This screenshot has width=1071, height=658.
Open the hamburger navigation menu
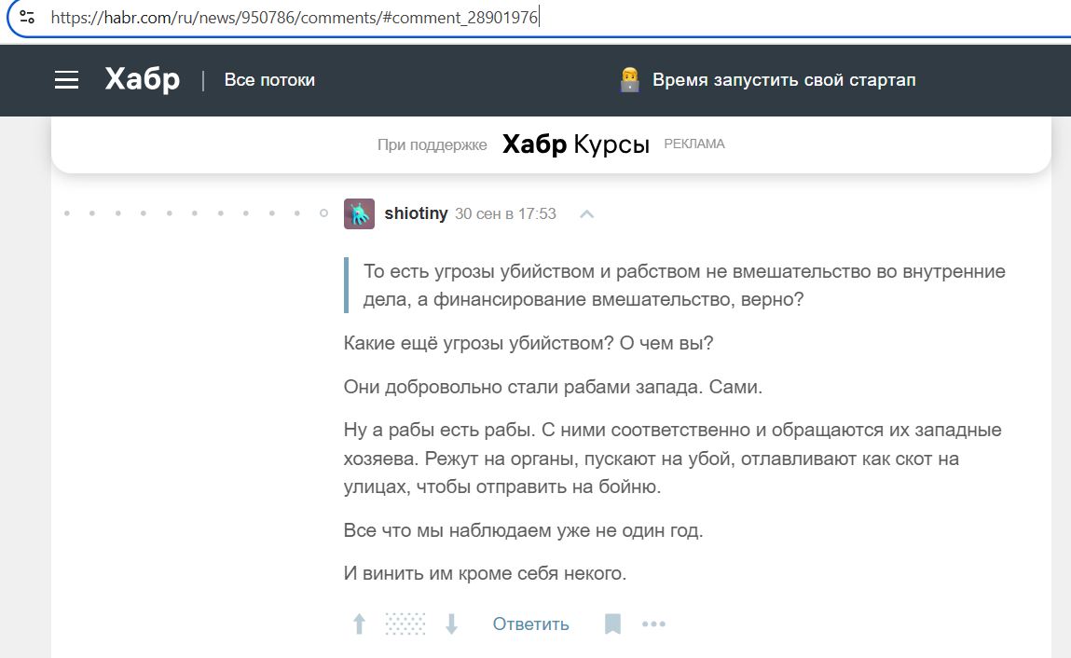[66, 80]
